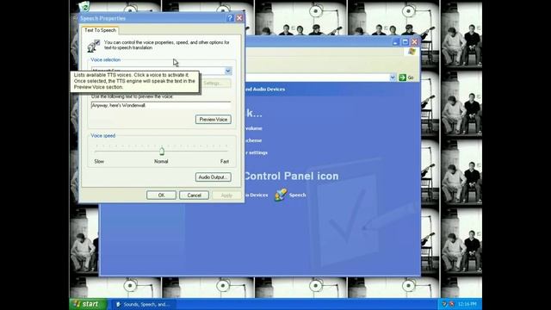Click the Recycle Bin desktop icon
Viewport: 551px width, 310px height.
pyautogui.click(x=84, y=7)
